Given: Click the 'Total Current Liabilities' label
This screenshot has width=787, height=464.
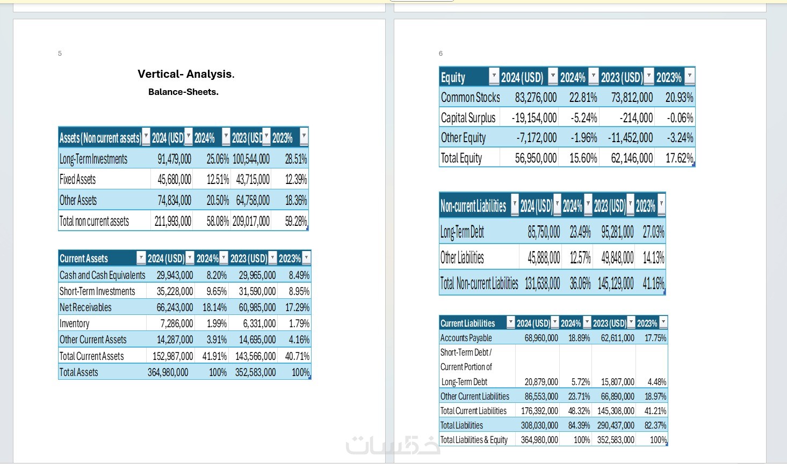Looking at the screenshot, I should coord(473,411).
